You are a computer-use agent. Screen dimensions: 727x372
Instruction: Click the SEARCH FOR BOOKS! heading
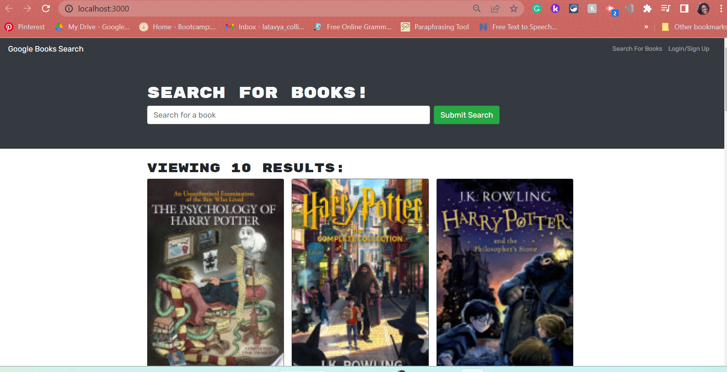point(257,93)
